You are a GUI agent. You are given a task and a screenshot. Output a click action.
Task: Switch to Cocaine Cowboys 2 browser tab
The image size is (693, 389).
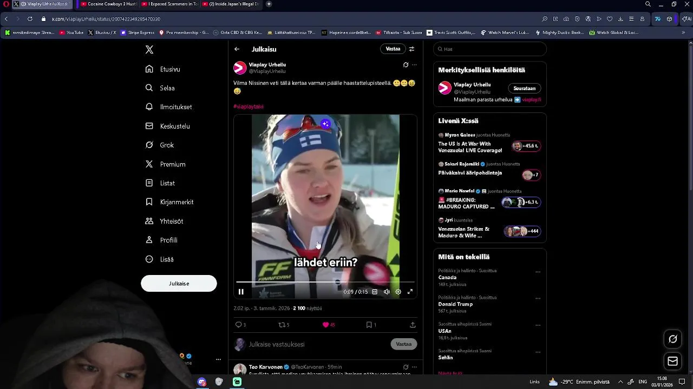pos(108,4)
